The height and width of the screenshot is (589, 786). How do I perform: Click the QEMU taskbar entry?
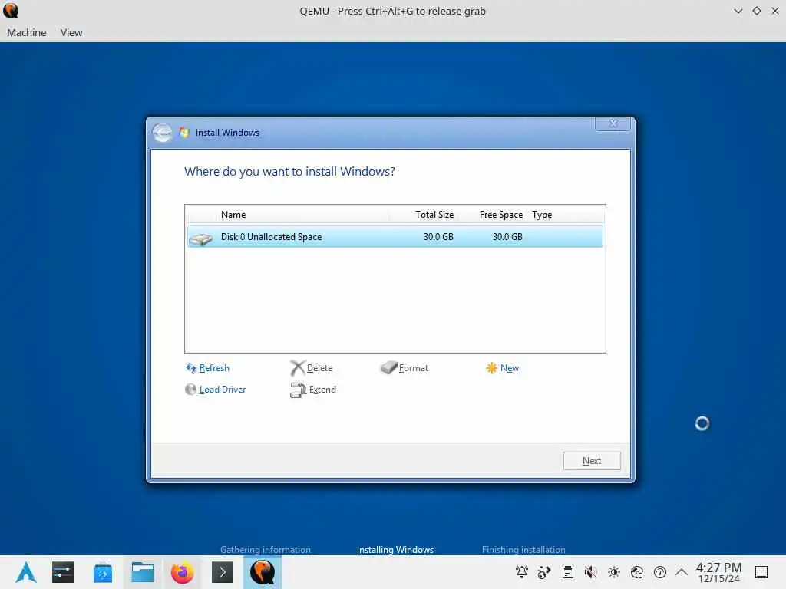(263, 572)
